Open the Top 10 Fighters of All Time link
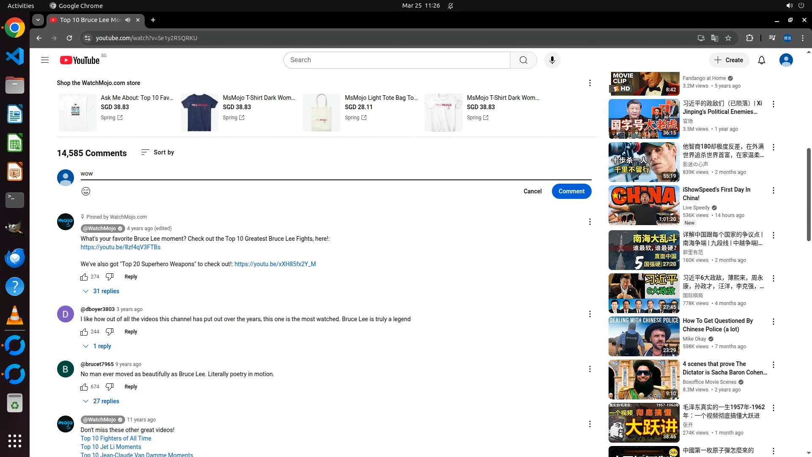Image resolution: width=812 pixels, height=457 pixels. tap(116, 438)
